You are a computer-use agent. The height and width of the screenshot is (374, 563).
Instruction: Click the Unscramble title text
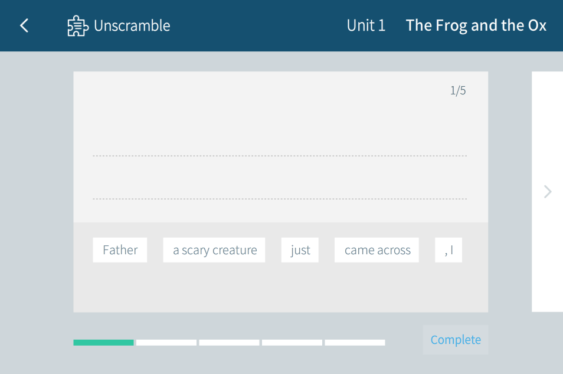pyautogui.click(x=132, y=26)
